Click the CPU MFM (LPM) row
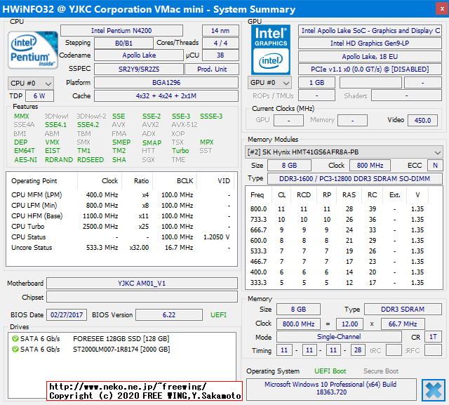The height and width of the screenshot is (405, 449). tap(121, 195)
